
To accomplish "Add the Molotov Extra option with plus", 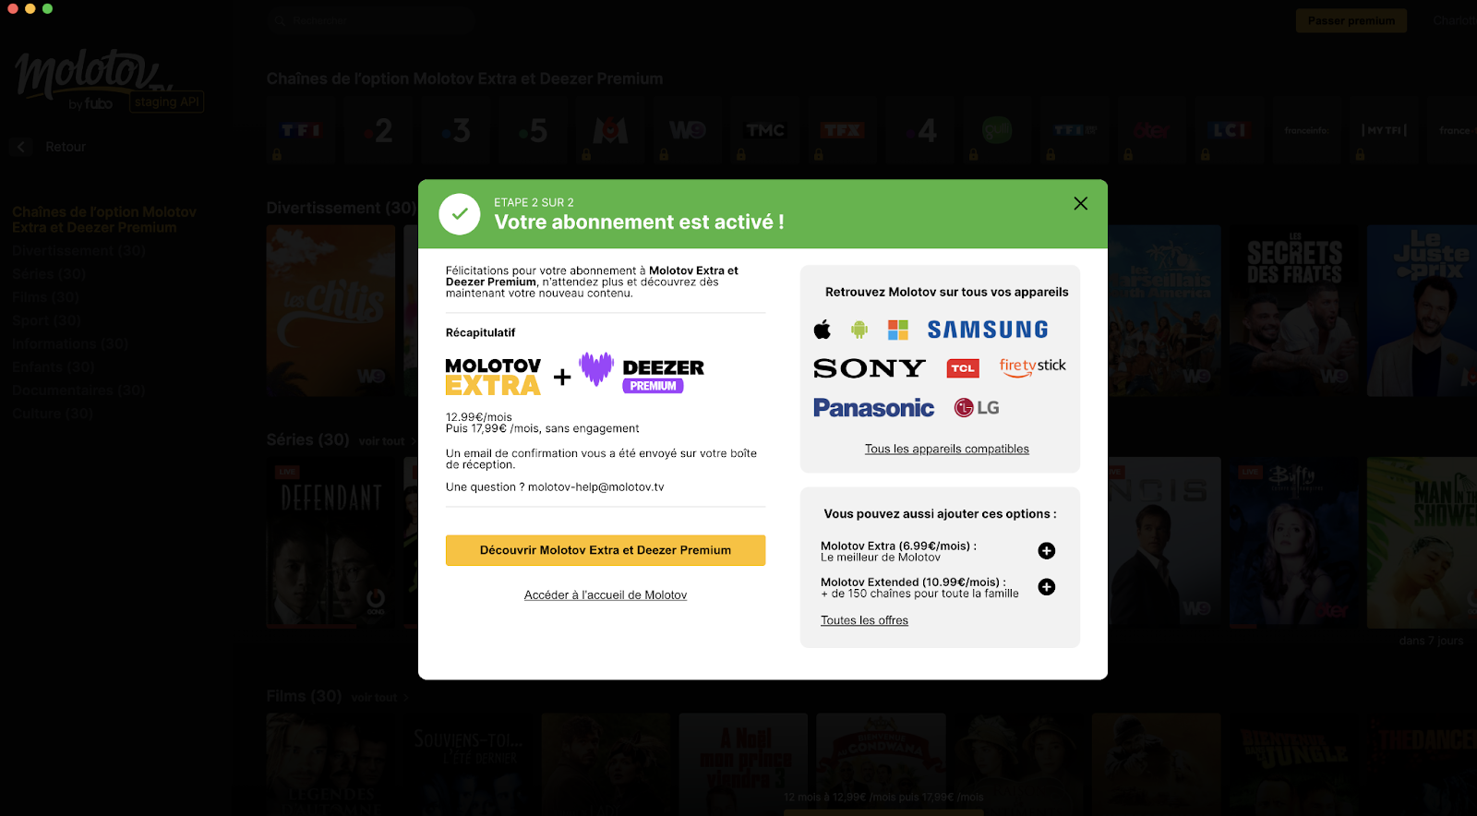I will 1046,551.
